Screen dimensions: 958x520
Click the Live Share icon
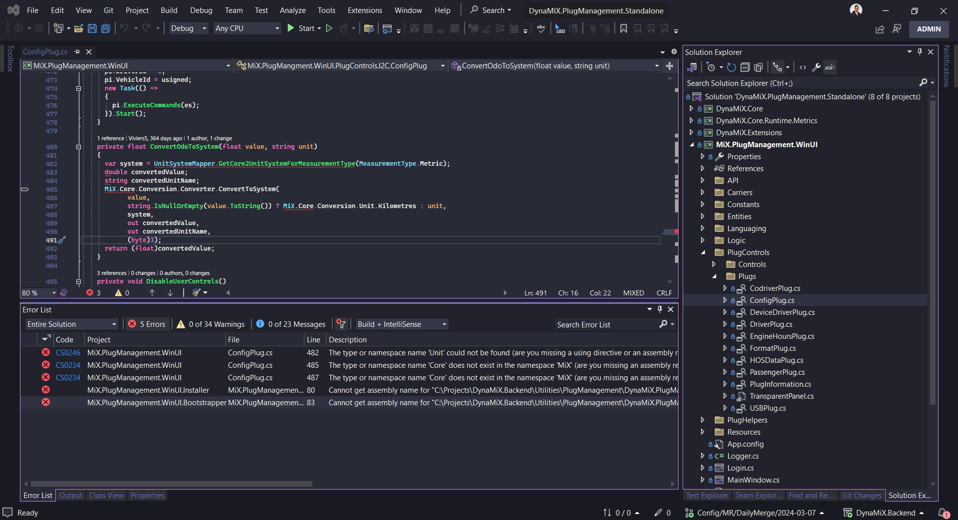point(880,29)
